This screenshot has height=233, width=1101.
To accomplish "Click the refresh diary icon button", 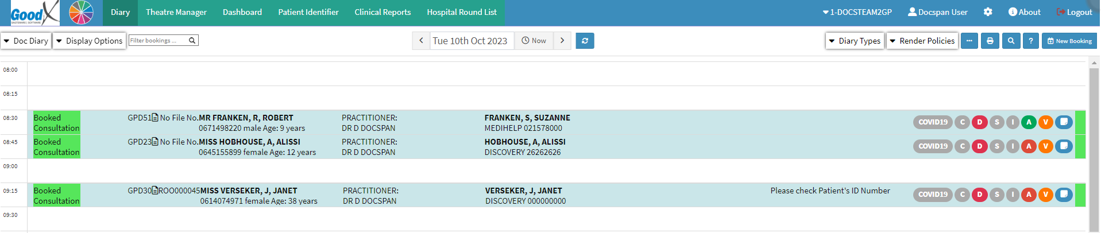I will (585, 41).
